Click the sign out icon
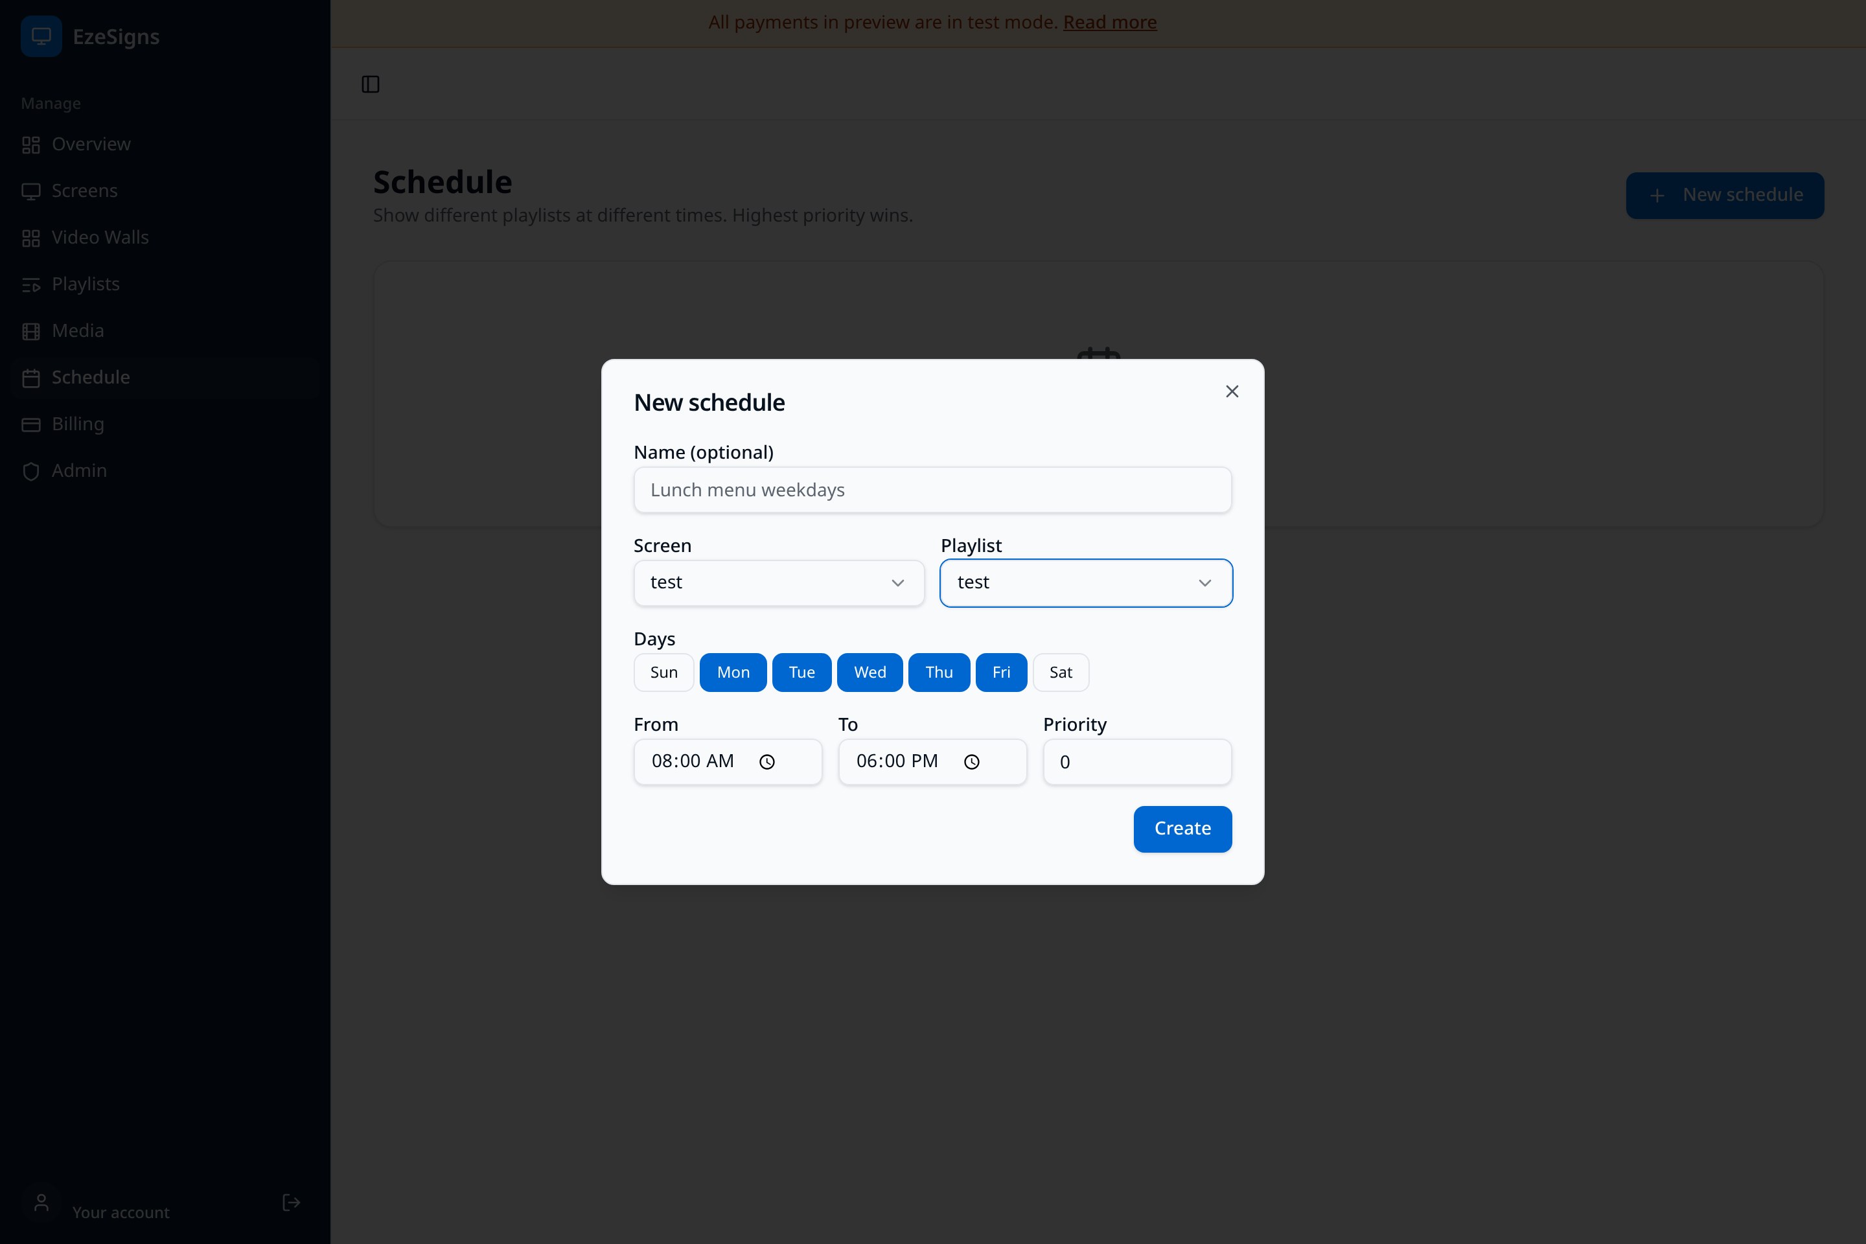The image size is (1866, 1244). (291, 1203)
